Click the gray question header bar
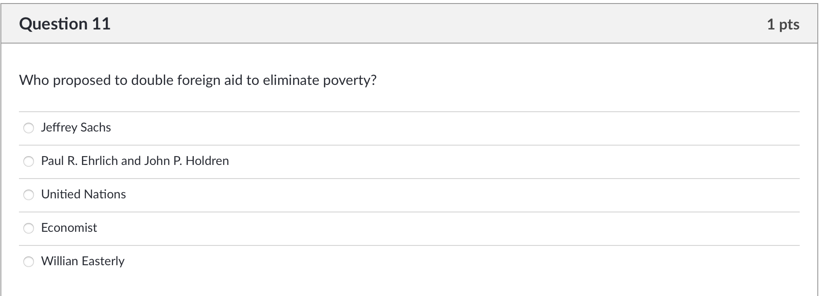 coord(410,23)
